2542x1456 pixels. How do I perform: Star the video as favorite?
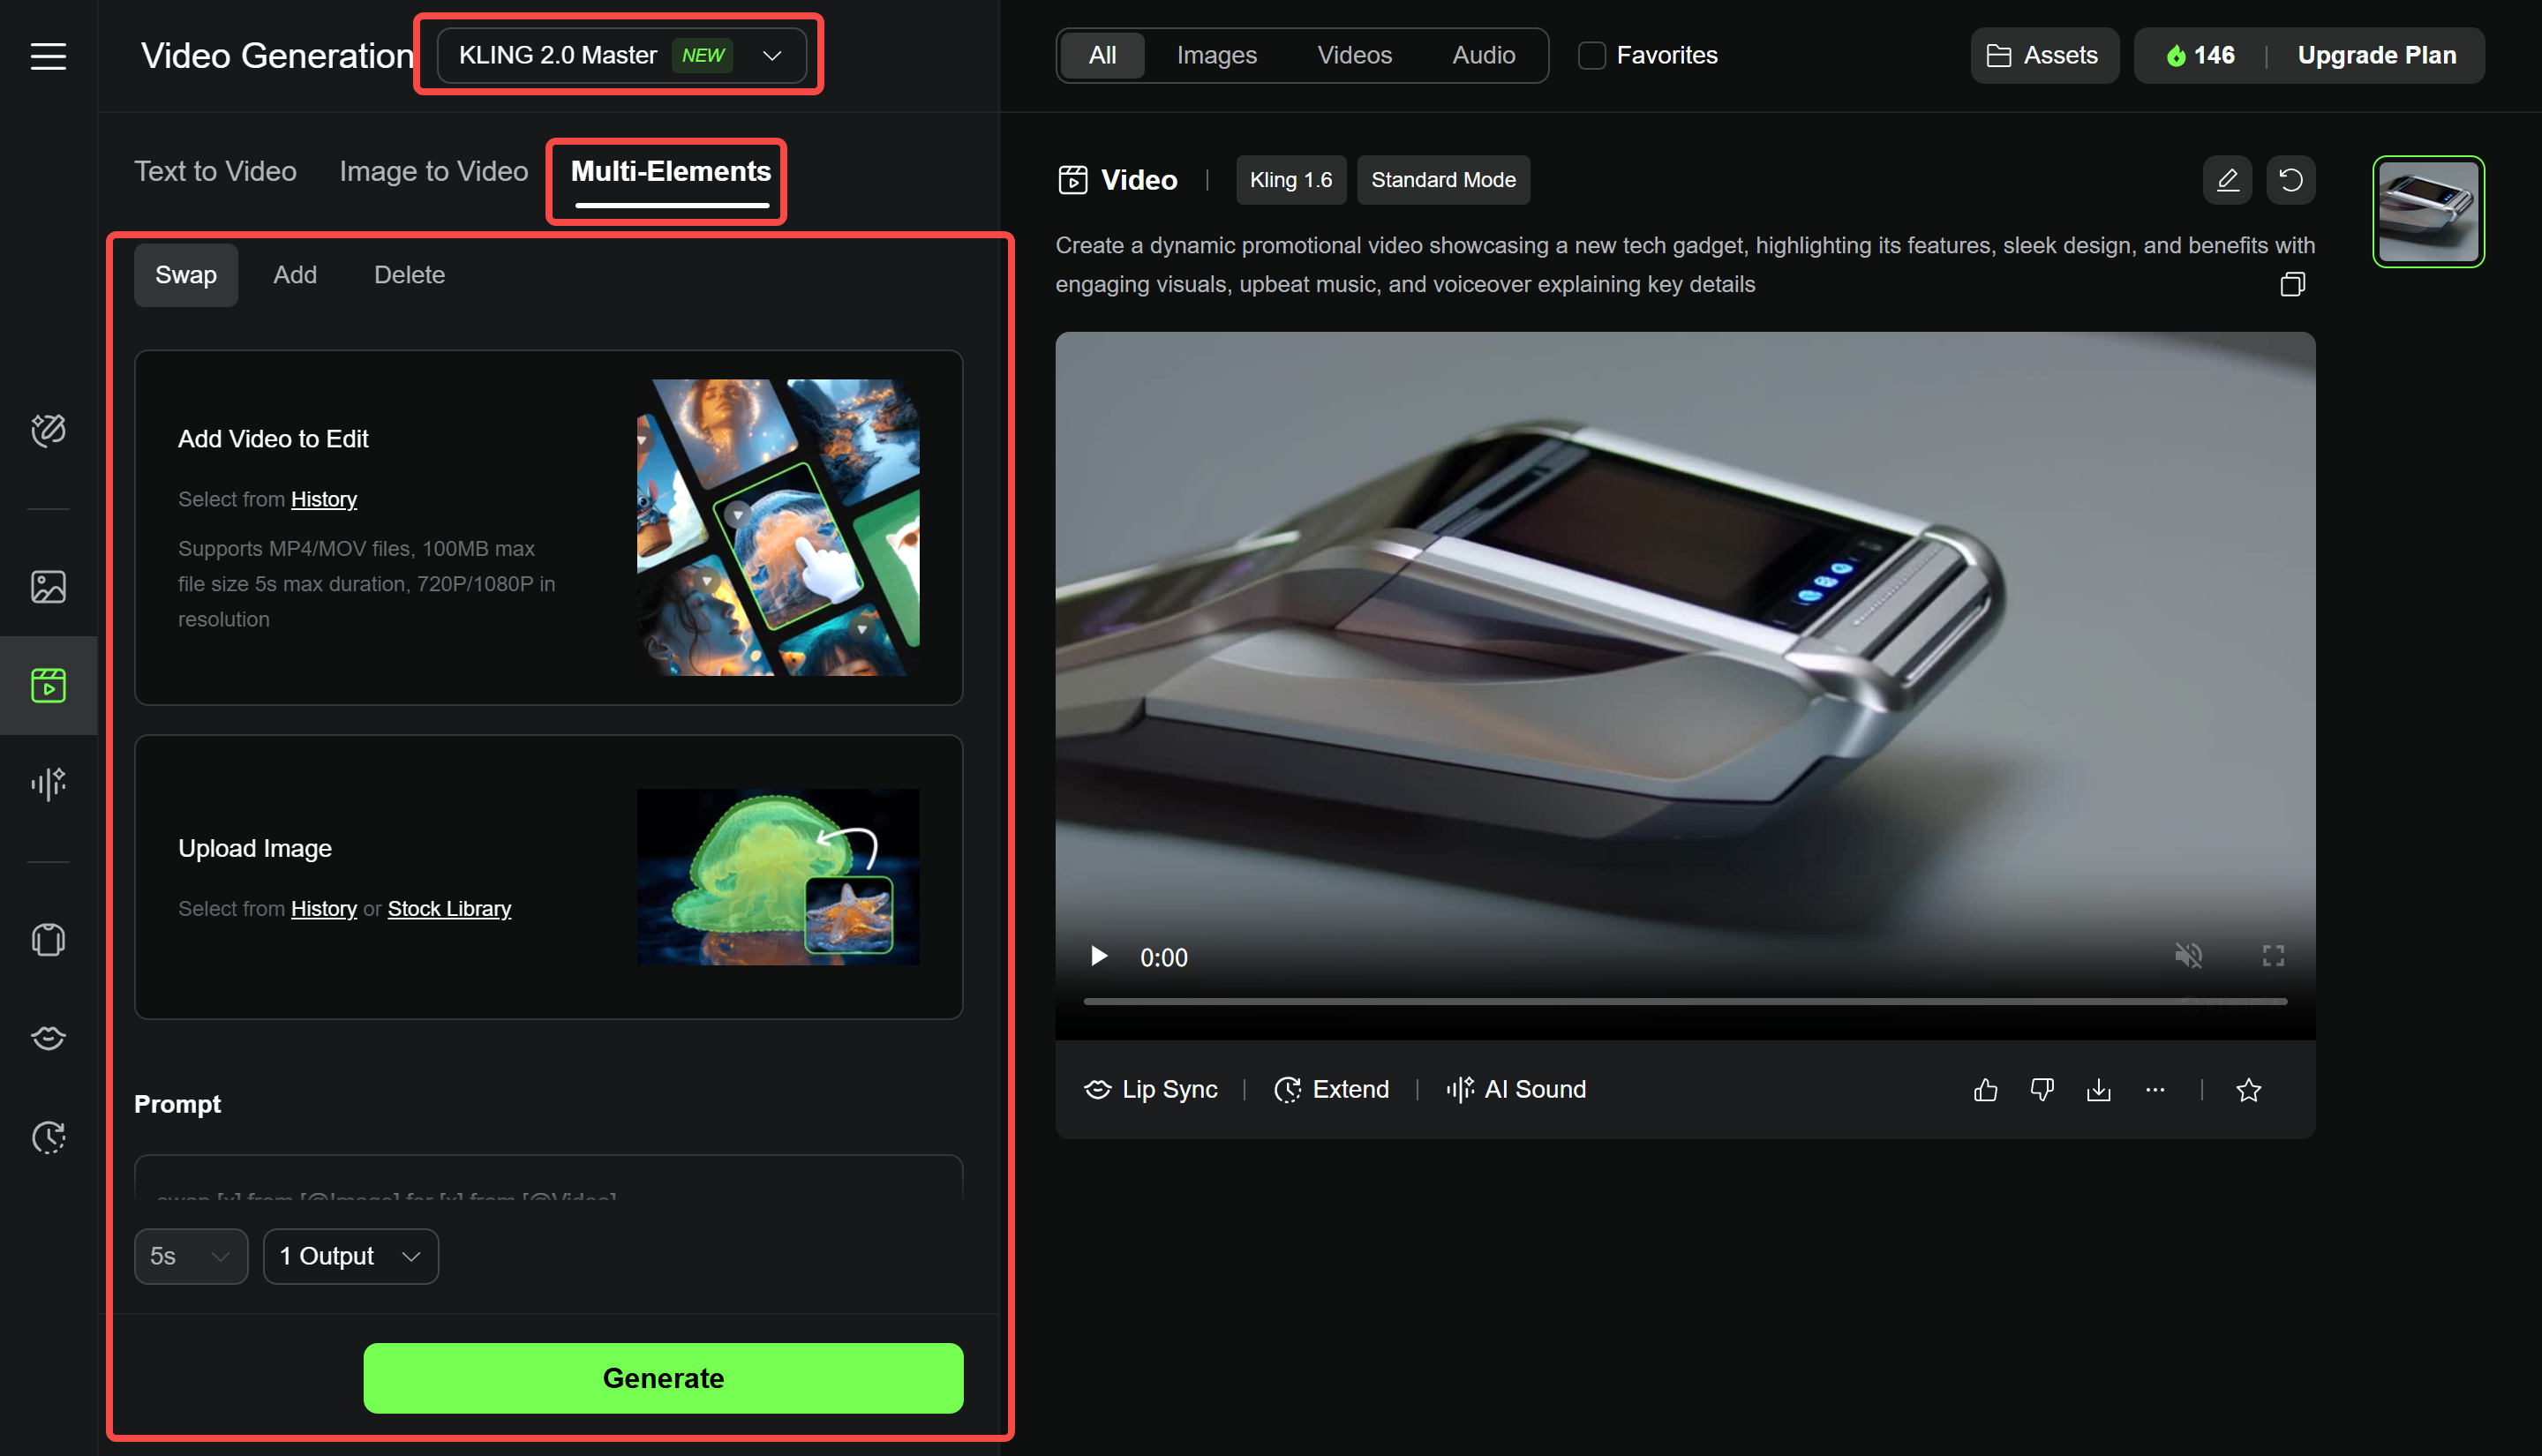pos(2248,1089)
